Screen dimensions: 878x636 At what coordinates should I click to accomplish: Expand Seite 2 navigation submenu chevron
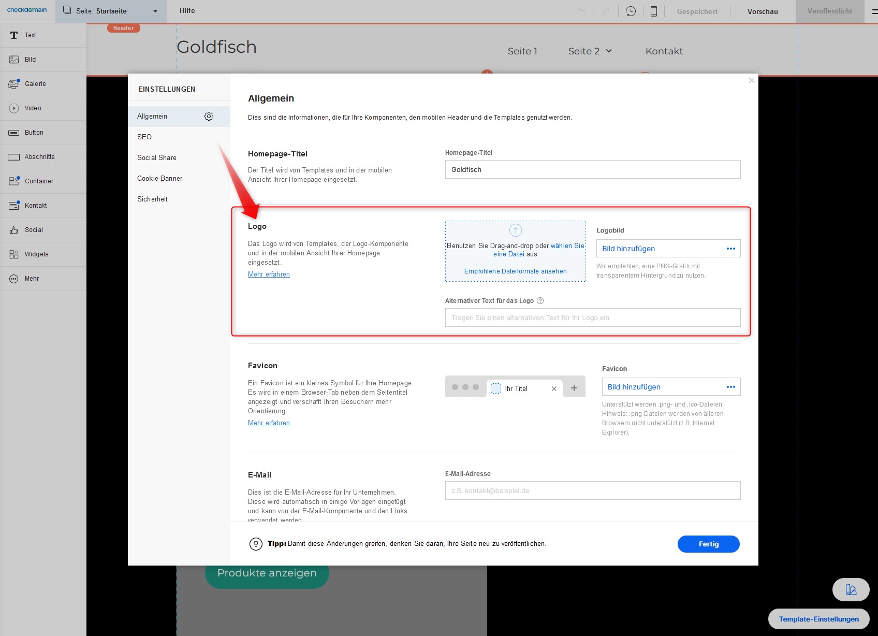point(609,51)
